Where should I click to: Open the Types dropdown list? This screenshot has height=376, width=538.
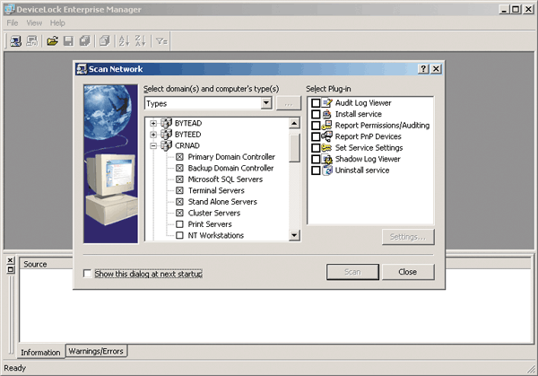click(266, 103)
